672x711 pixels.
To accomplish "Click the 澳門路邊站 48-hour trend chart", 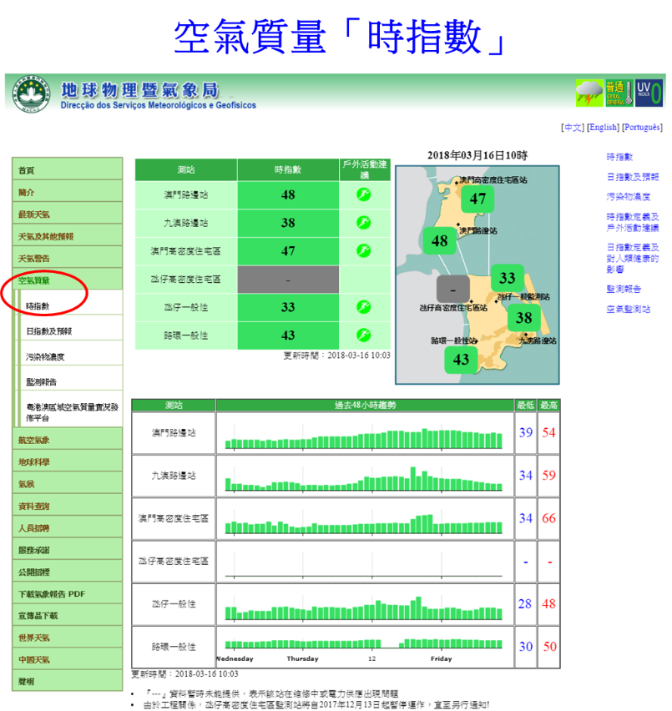I will click(364, 432).
